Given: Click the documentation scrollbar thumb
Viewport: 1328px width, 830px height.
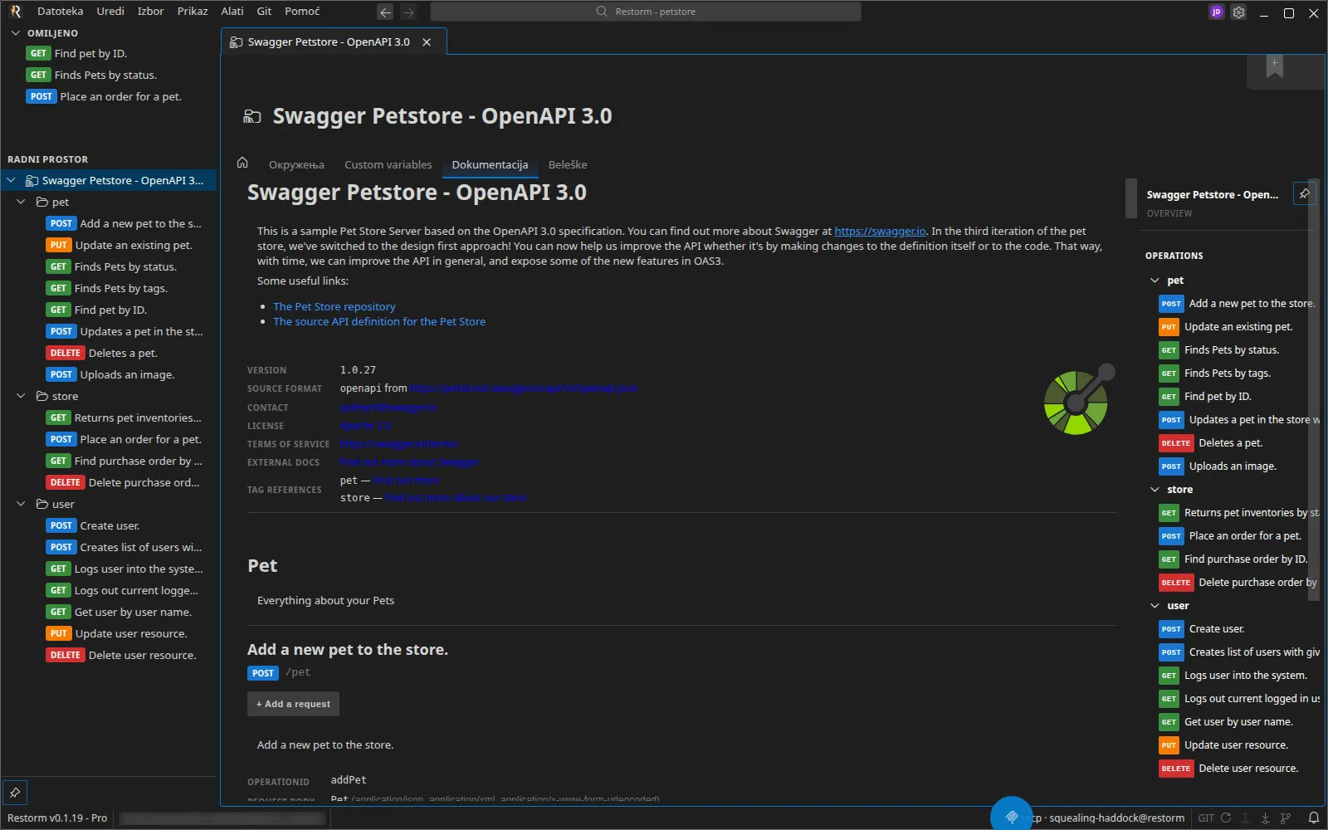Looking at the screenshot, I should tap(1130, 198).
